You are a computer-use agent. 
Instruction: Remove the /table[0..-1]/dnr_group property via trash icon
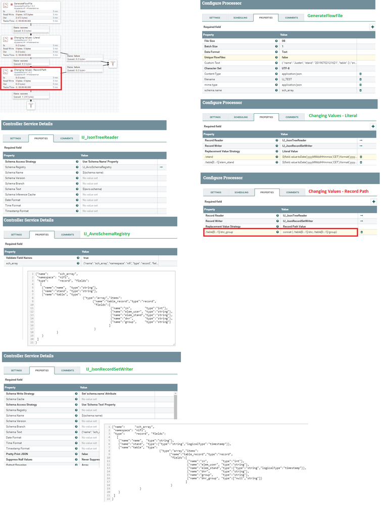click(x=361, y=232)
